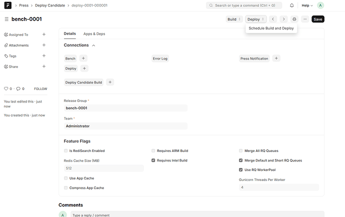Edit Gunicorn Threads Per Worker field

point(279,187)
